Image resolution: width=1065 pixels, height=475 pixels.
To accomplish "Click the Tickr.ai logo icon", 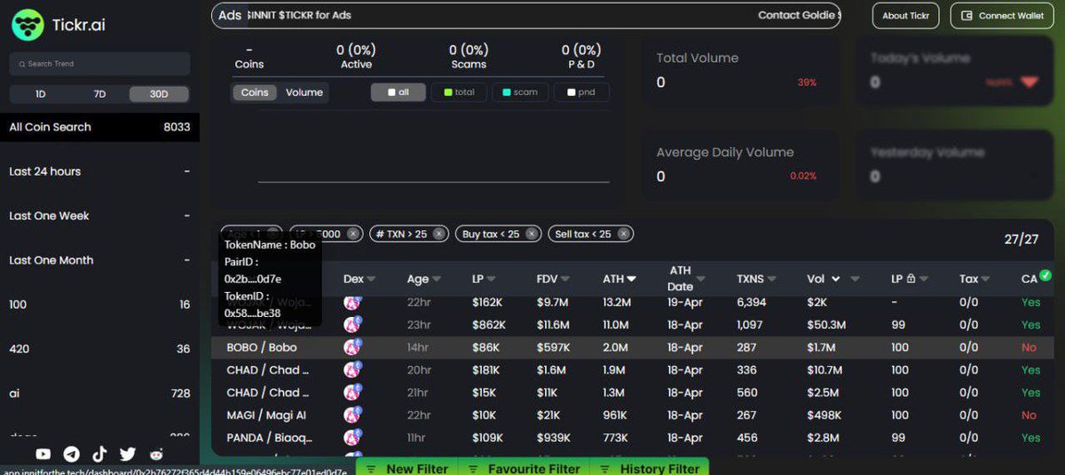I will (28, 24).
